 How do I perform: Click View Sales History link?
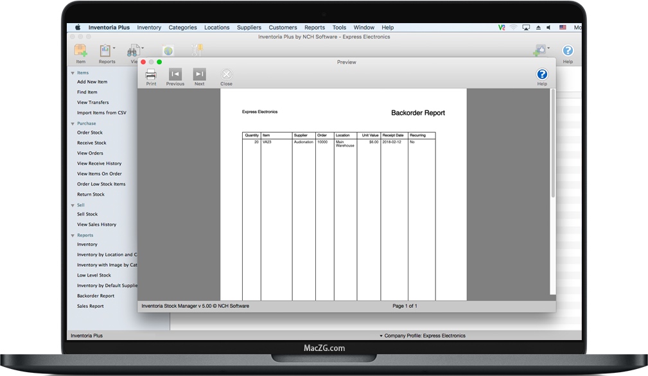click(x=97, y=225)
